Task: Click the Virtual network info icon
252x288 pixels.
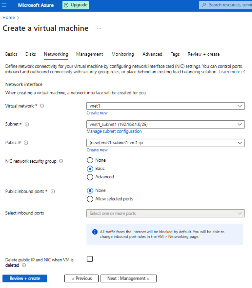Action: [x=42, y=106]
